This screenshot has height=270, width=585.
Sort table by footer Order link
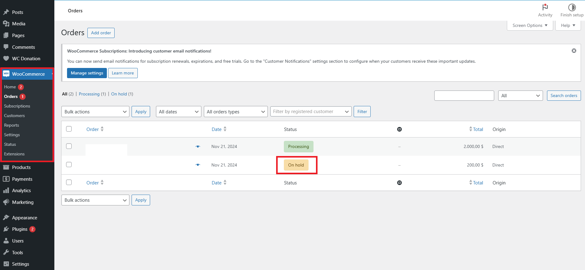(x=93, y=183)
